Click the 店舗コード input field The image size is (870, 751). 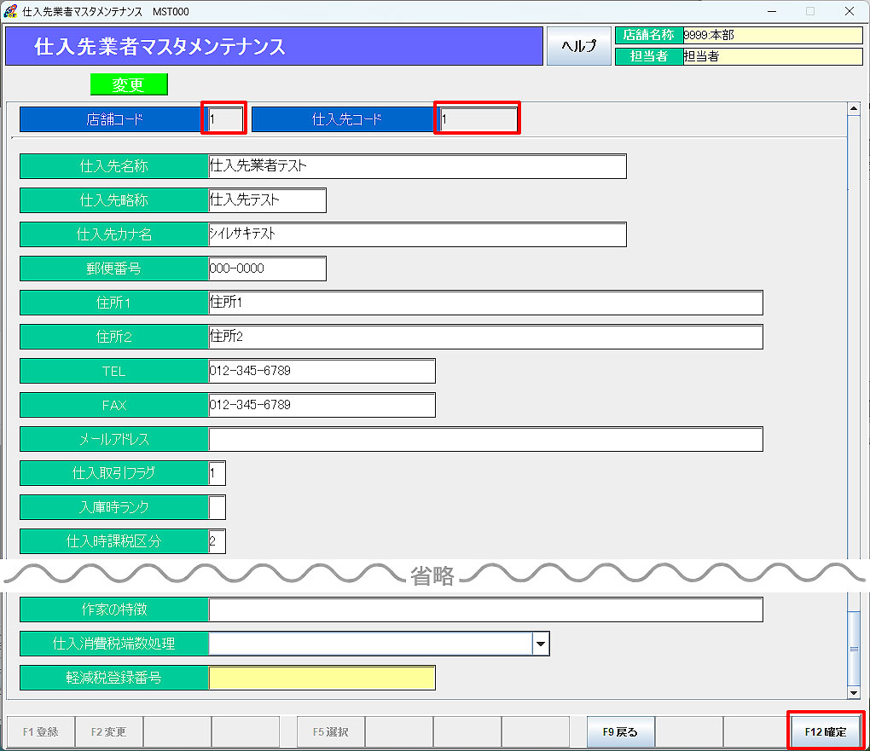pos(224,119)
